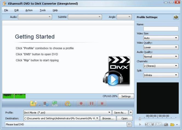Click the help button in the status bar
Viewport: 182px width, 130px height.
tap(129, 124)
